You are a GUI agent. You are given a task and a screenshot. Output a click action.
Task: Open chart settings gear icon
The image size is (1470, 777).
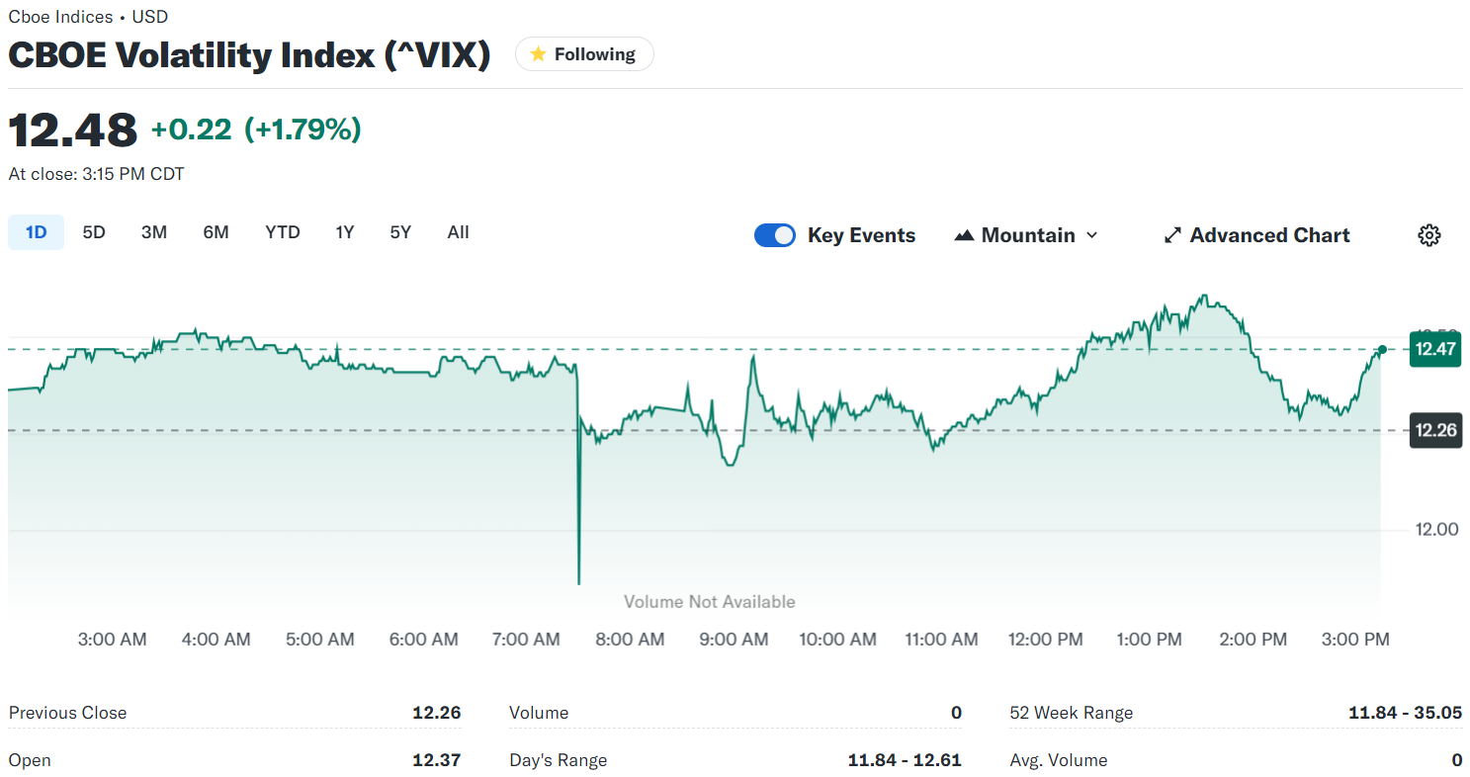click(x=1429, y=235)
